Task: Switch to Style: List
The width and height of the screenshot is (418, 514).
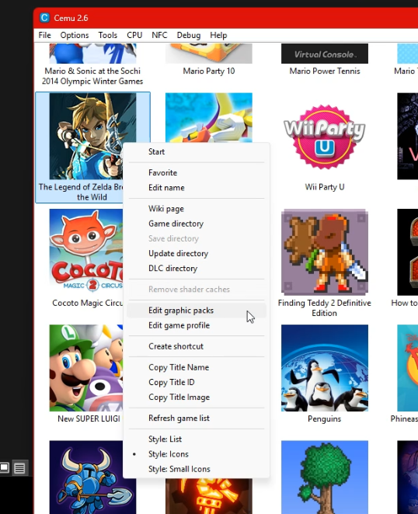Action: (x=197, y=439)
